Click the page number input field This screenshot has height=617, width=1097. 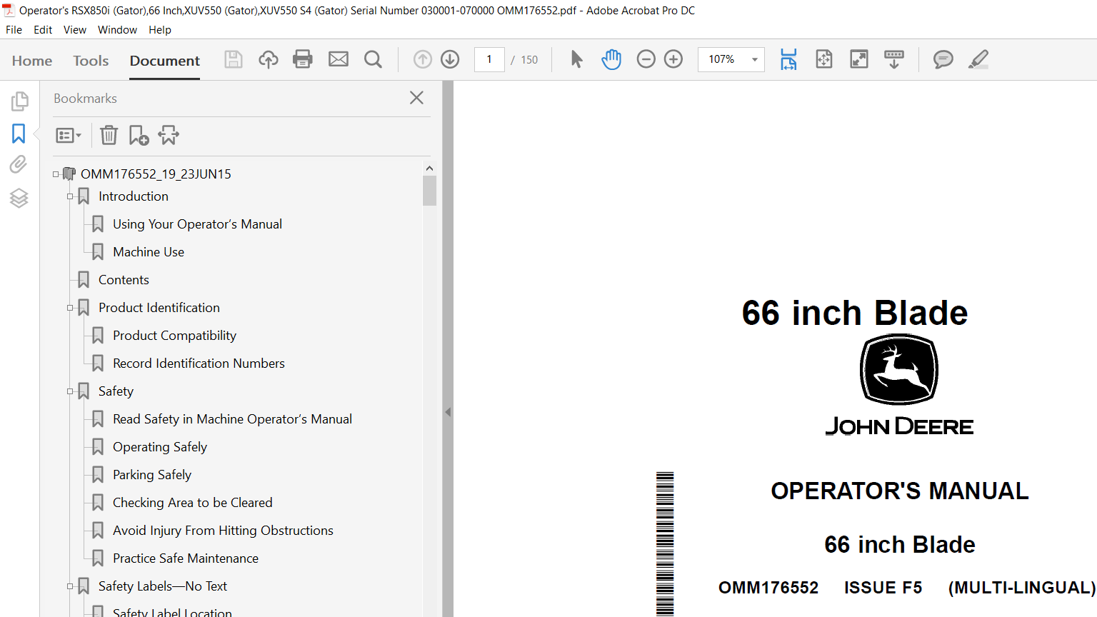pyautogui.click(x=489, y=59)
